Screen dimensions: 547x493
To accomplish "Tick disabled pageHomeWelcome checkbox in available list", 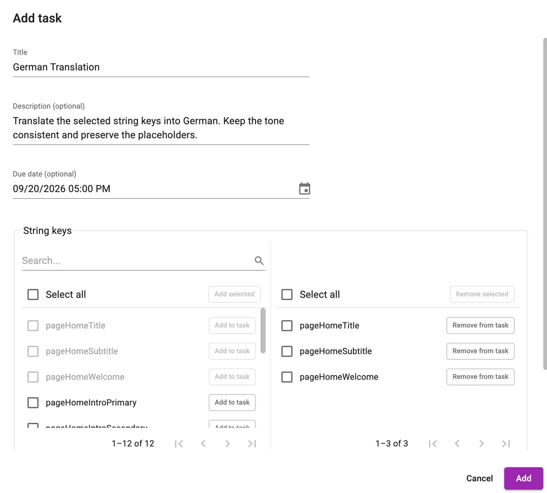I will 33,377.
